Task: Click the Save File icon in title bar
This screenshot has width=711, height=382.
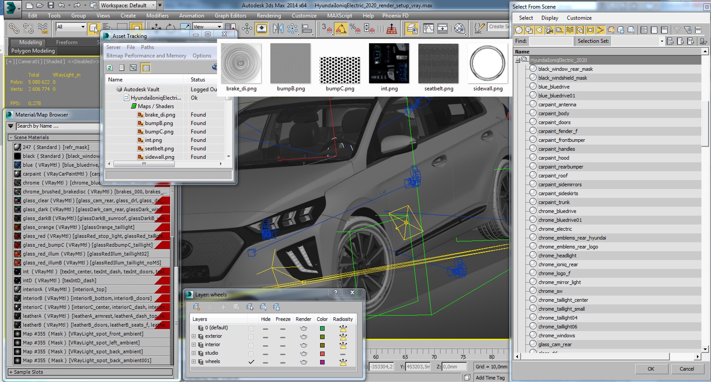Action: (x=51, y=5)
